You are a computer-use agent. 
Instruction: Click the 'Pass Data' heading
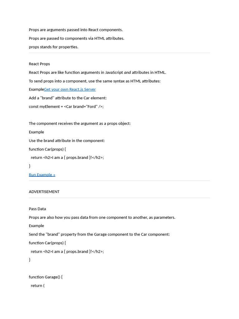pos(37,209)
